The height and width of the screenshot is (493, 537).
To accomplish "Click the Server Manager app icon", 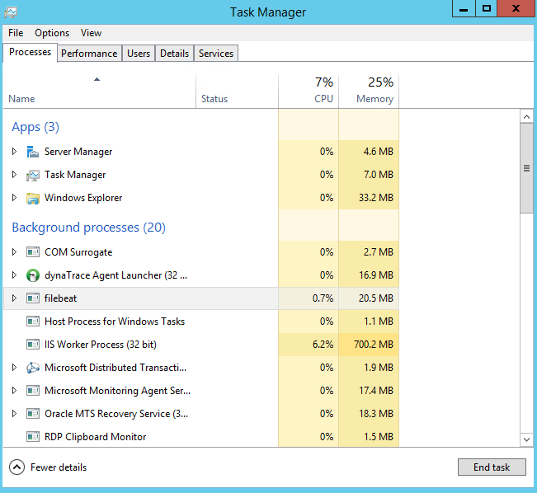I will pos(33,152).
